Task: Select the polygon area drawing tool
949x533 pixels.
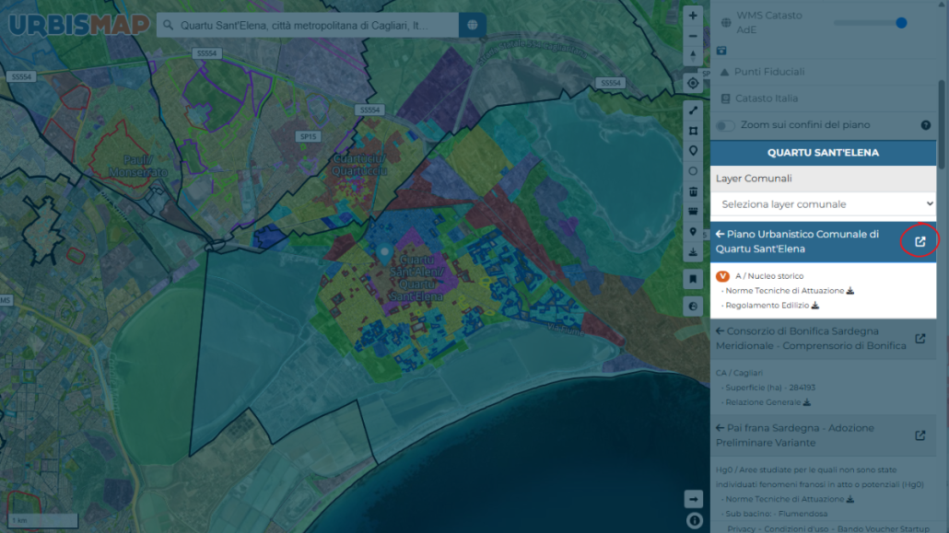Action: pyautogui.click(x=693, y=131)
